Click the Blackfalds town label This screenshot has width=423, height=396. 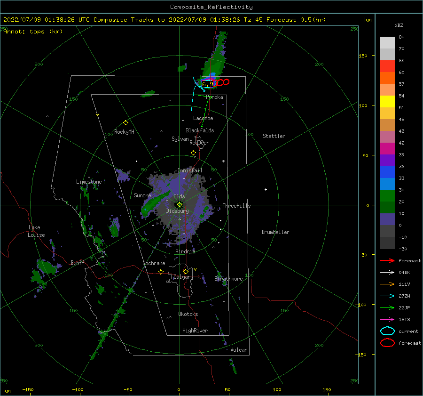[x=200, y=130]
